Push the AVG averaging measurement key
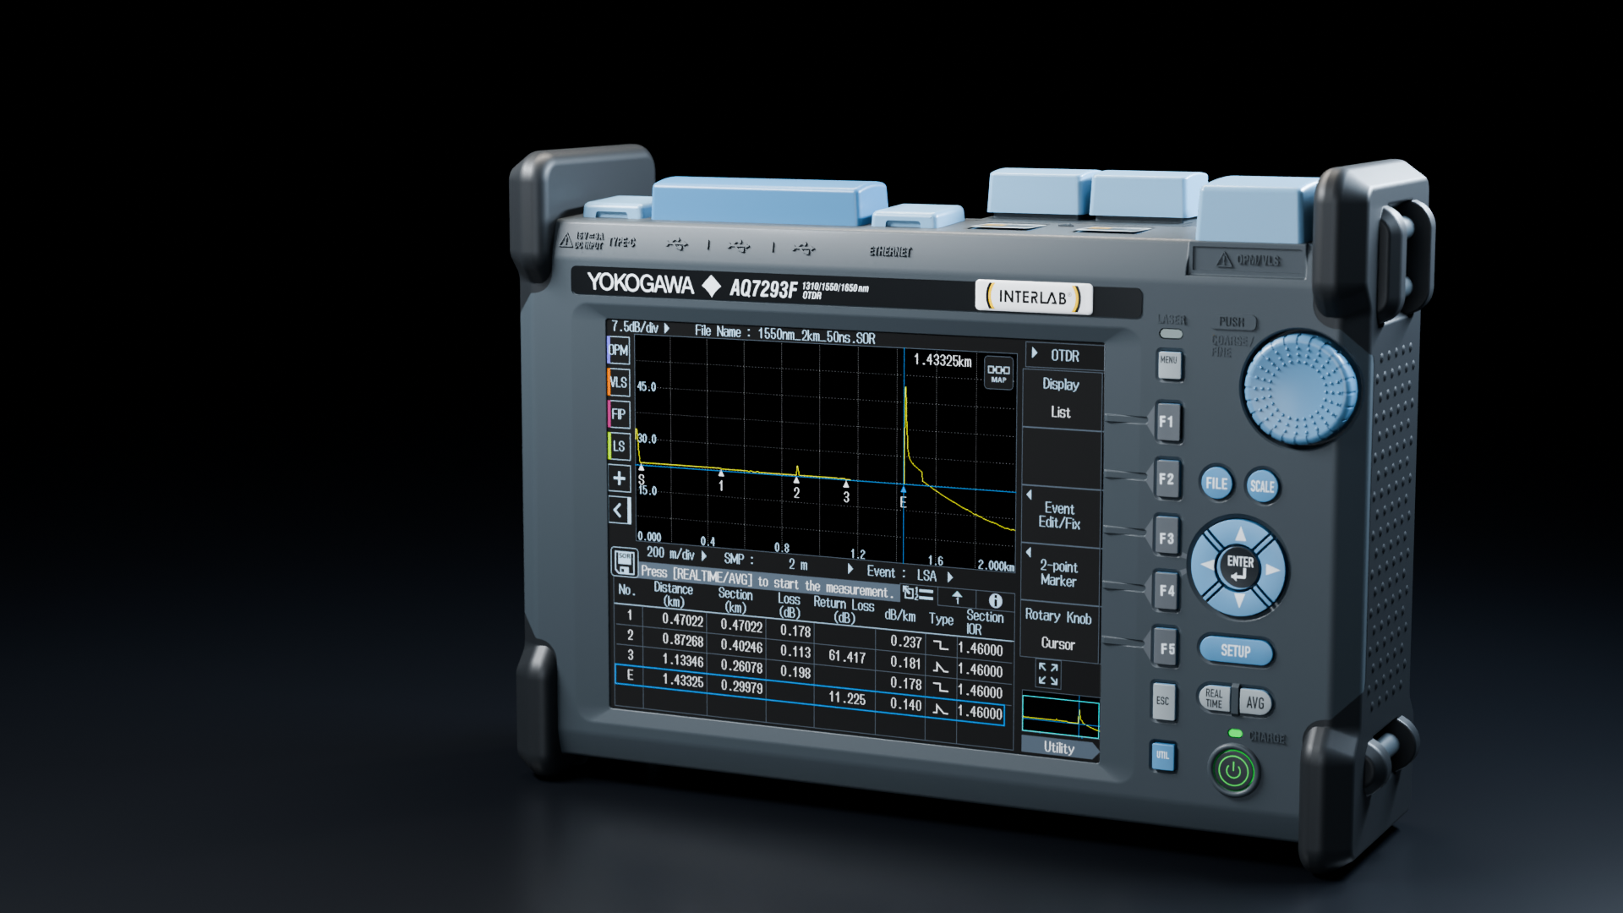 (1255, 703)
